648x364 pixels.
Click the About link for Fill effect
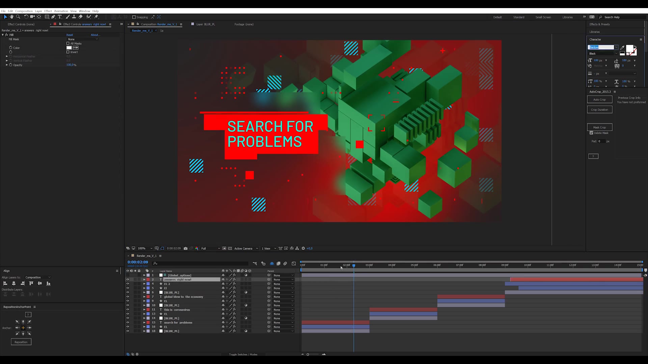(96, 35)
